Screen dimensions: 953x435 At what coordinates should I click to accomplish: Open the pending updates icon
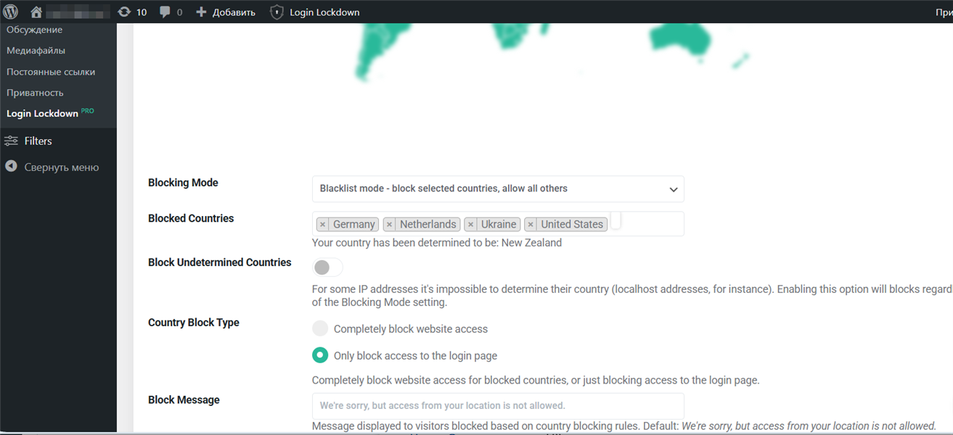124,12
